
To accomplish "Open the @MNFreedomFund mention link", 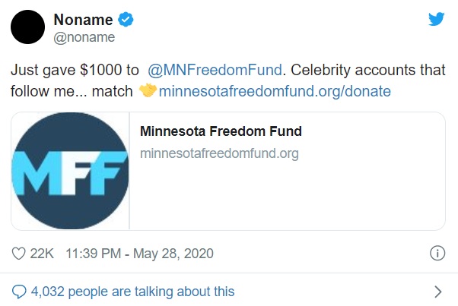I will pos(215,71).
